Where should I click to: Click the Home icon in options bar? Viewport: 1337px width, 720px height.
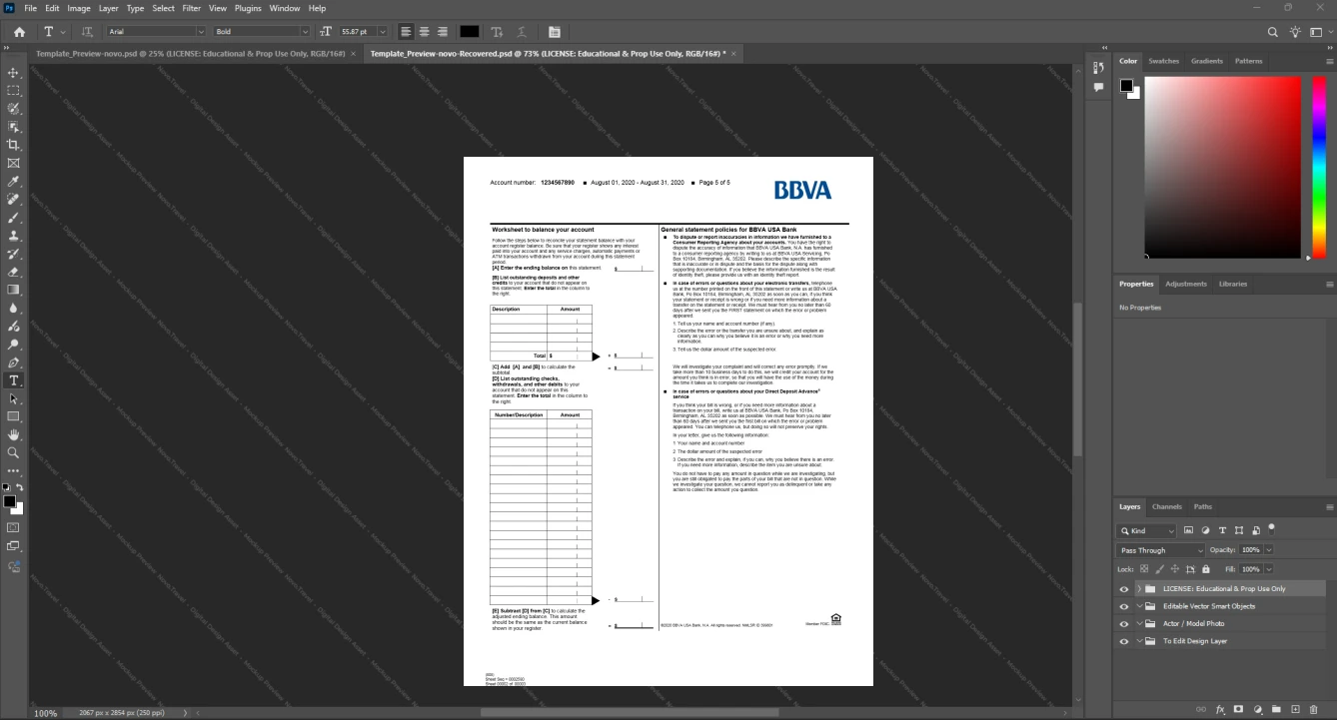[x=19, y=32]
